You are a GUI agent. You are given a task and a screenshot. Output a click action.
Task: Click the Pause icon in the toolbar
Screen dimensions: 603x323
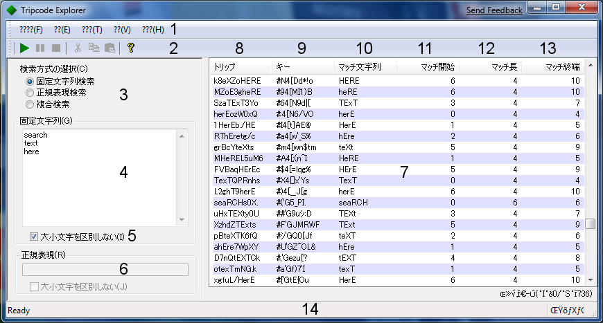pyautogui.click(x=40, y=48)
